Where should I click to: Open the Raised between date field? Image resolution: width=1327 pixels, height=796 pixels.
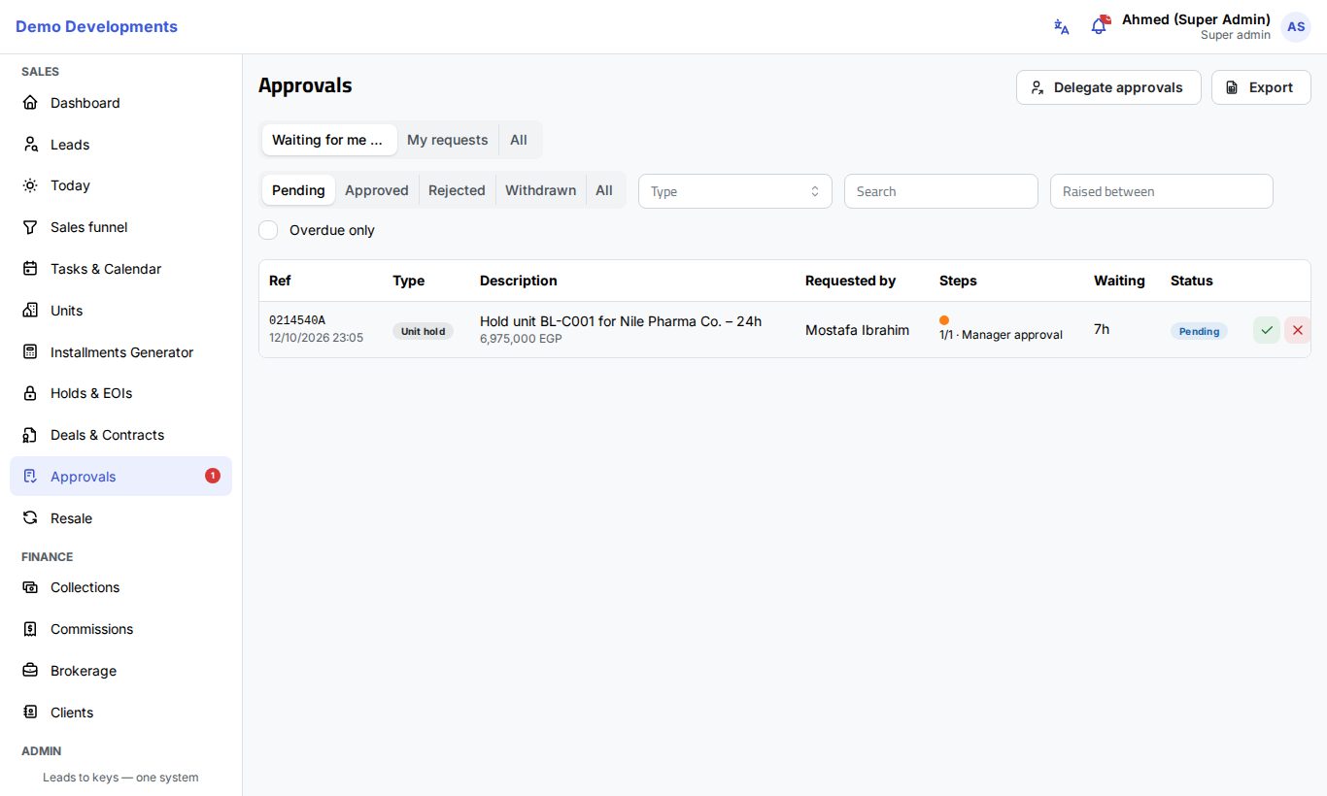pos(1162,191)
